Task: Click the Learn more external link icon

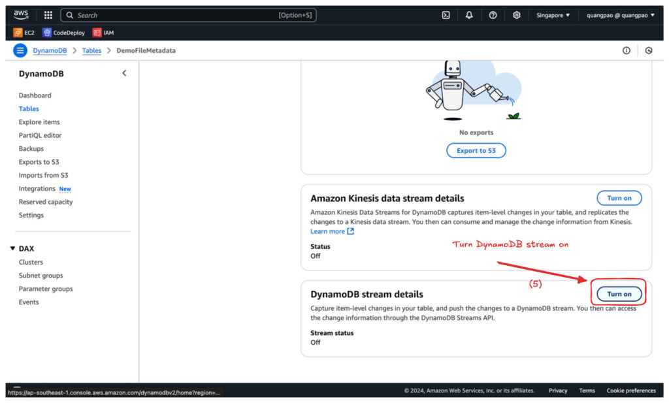Action: [351, 231]
